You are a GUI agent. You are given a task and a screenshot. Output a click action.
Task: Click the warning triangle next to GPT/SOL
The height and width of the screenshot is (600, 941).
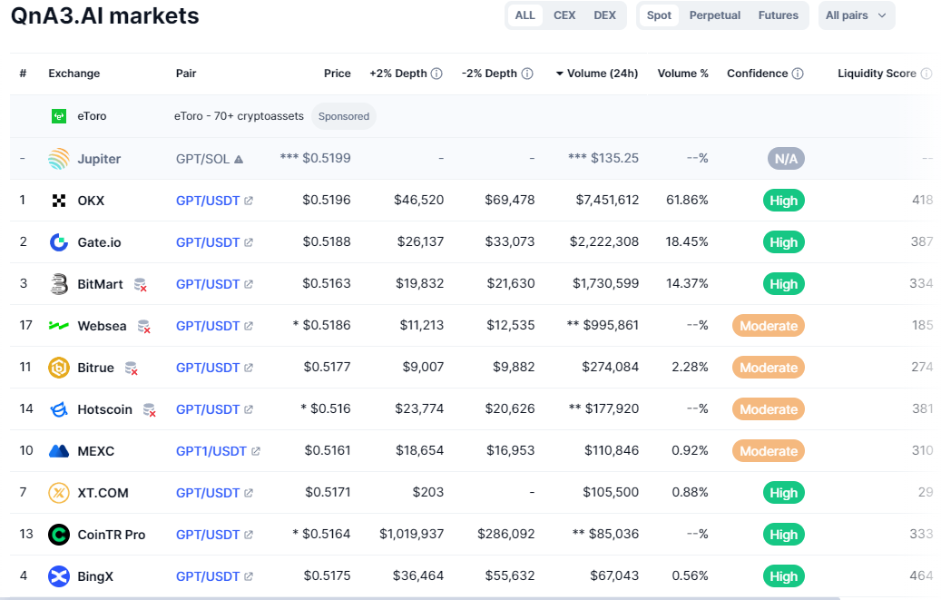(239, 159)
